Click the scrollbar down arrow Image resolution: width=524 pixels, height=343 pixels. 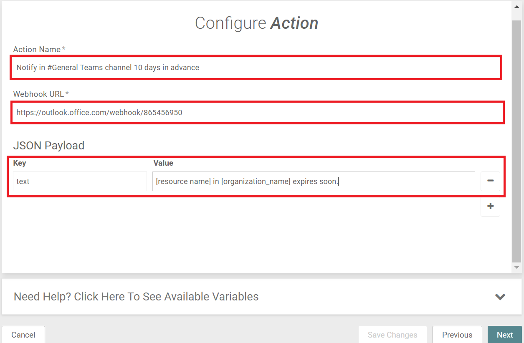(x=517, y=267)
